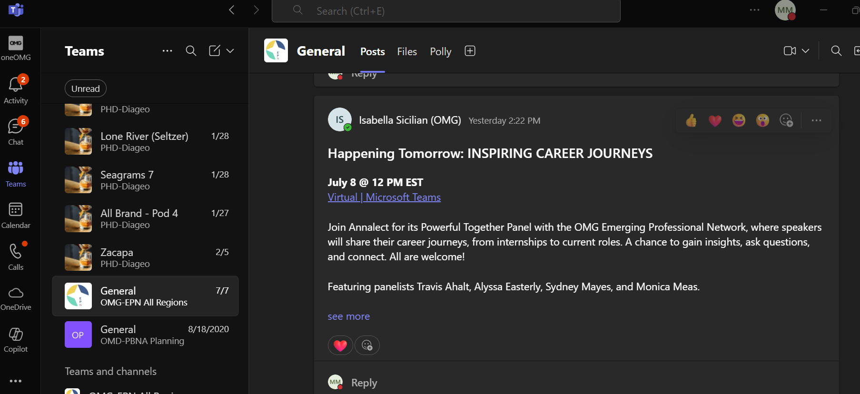Open Zacapa channel

pyautogui.click(x=145, y=257)
